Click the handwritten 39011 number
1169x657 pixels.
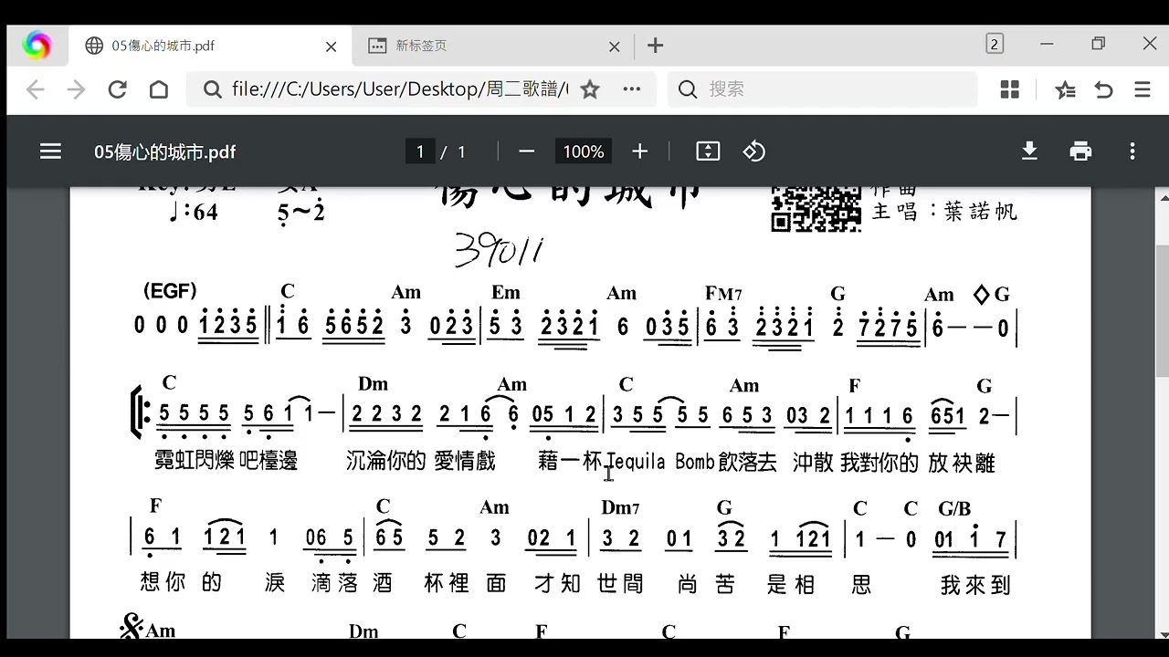tap(499, 250)
